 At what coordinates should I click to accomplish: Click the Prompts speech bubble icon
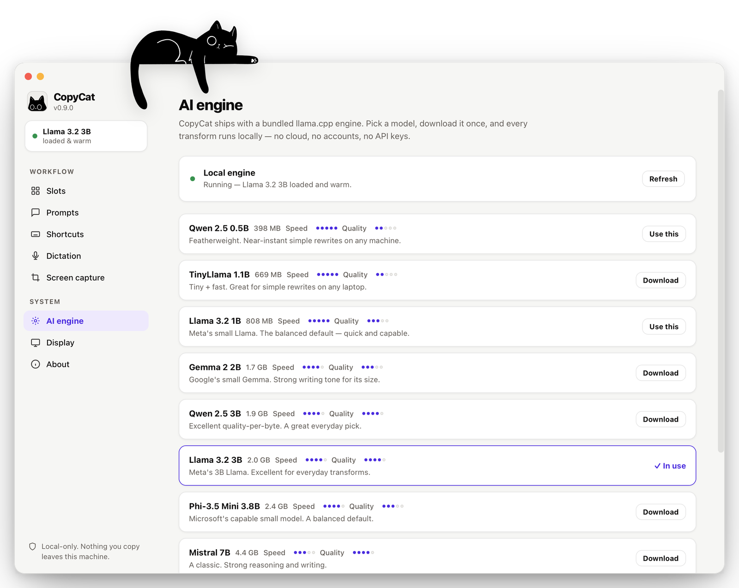click(36, 212)
